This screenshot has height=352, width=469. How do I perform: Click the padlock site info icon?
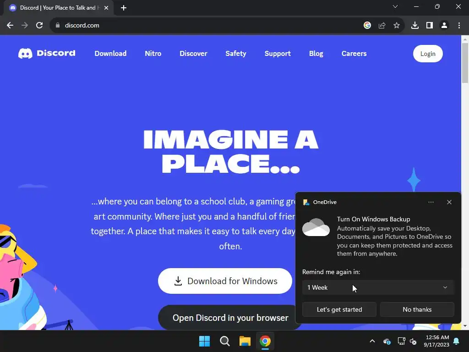[x=58, y=26]
